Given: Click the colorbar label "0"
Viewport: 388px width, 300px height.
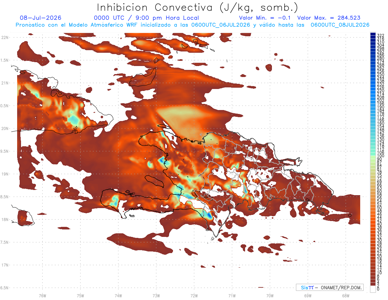Looking at the screenshot, I should 378,289.
